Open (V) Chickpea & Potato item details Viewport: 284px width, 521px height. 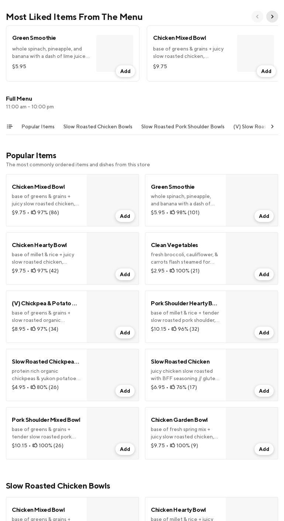45,303
